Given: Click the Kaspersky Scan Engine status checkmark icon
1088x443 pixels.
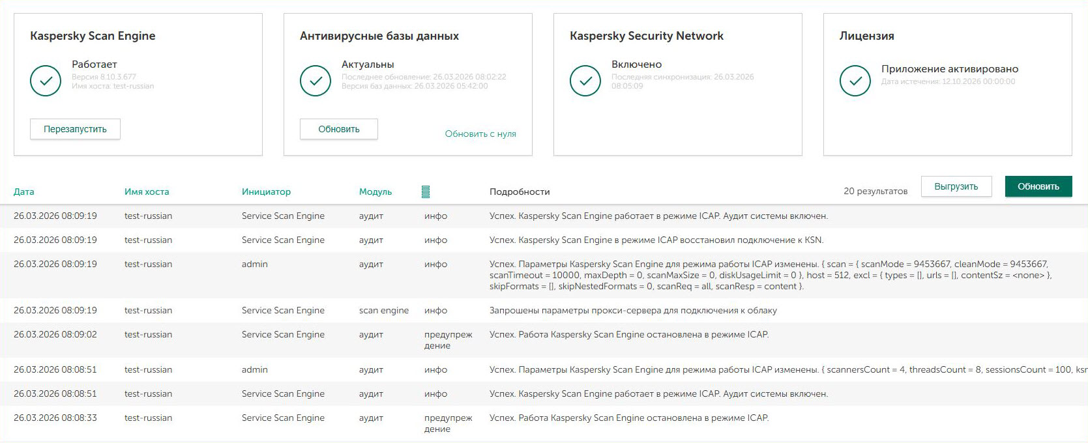Looking at the screenshot, I should click(46, 81).
